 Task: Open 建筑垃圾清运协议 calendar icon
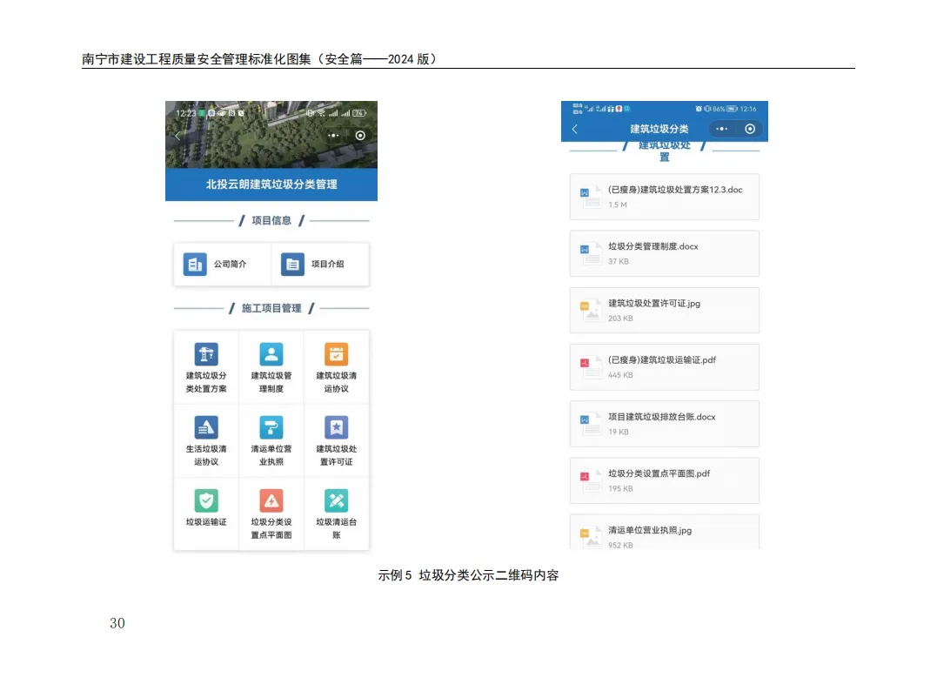337,354
